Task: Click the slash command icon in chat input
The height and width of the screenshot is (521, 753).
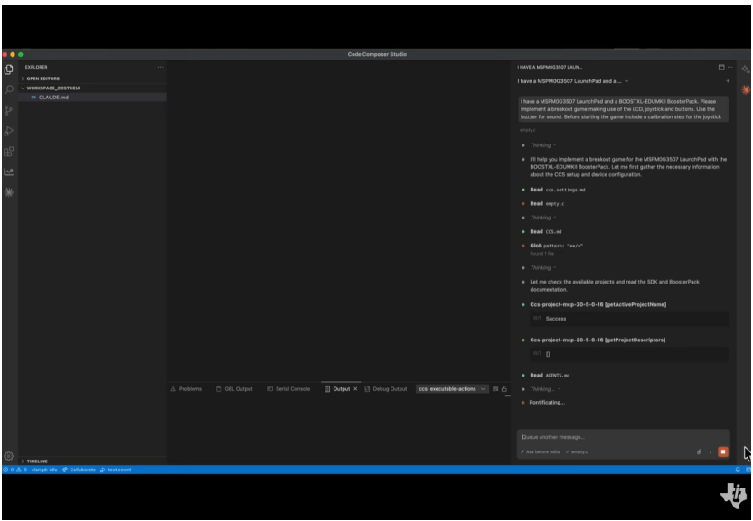Action: (x=711, y=451)
